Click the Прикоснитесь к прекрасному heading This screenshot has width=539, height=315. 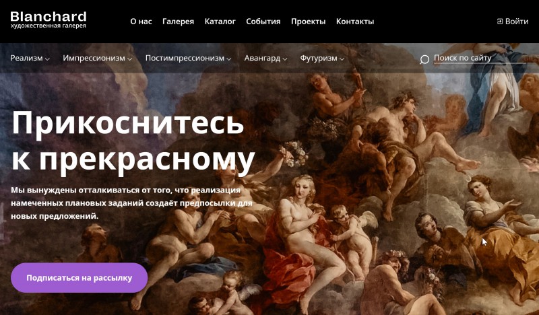click(133, 141)
